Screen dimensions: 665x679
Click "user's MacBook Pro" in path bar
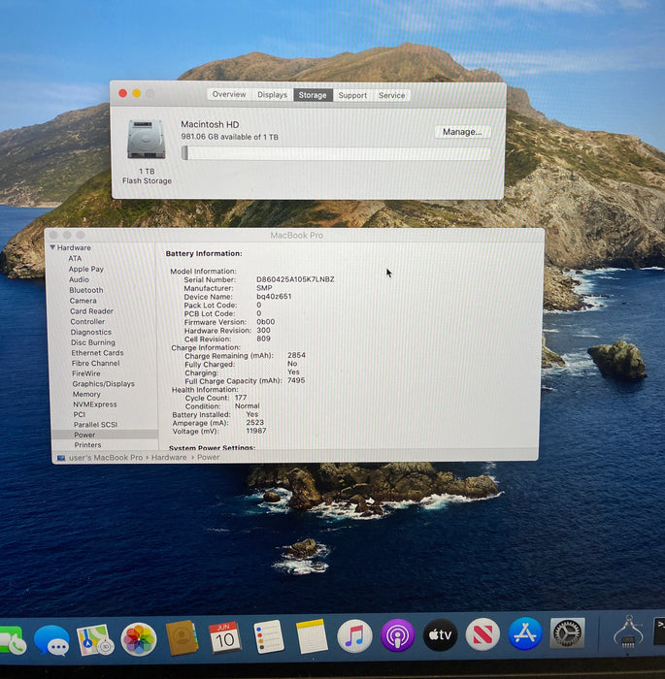(x=106, y=458)
